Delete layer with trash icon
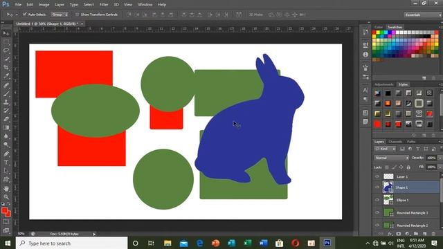Screen dimensions: 443x249 433,234
